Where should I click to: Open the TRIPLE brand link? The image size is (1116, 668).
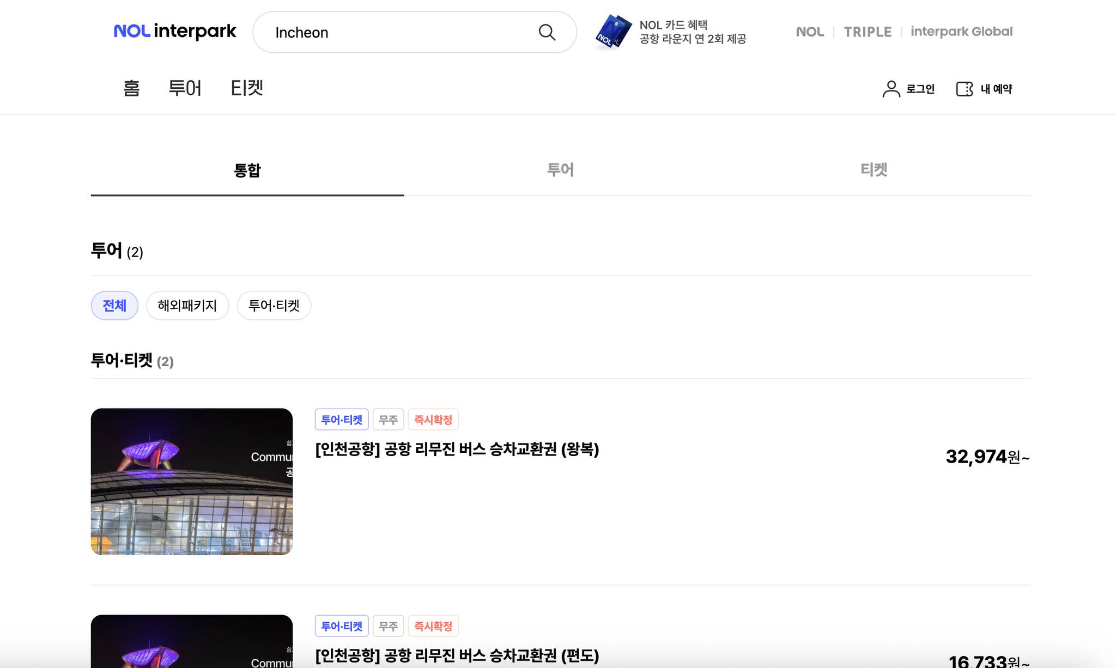[868, 32]
